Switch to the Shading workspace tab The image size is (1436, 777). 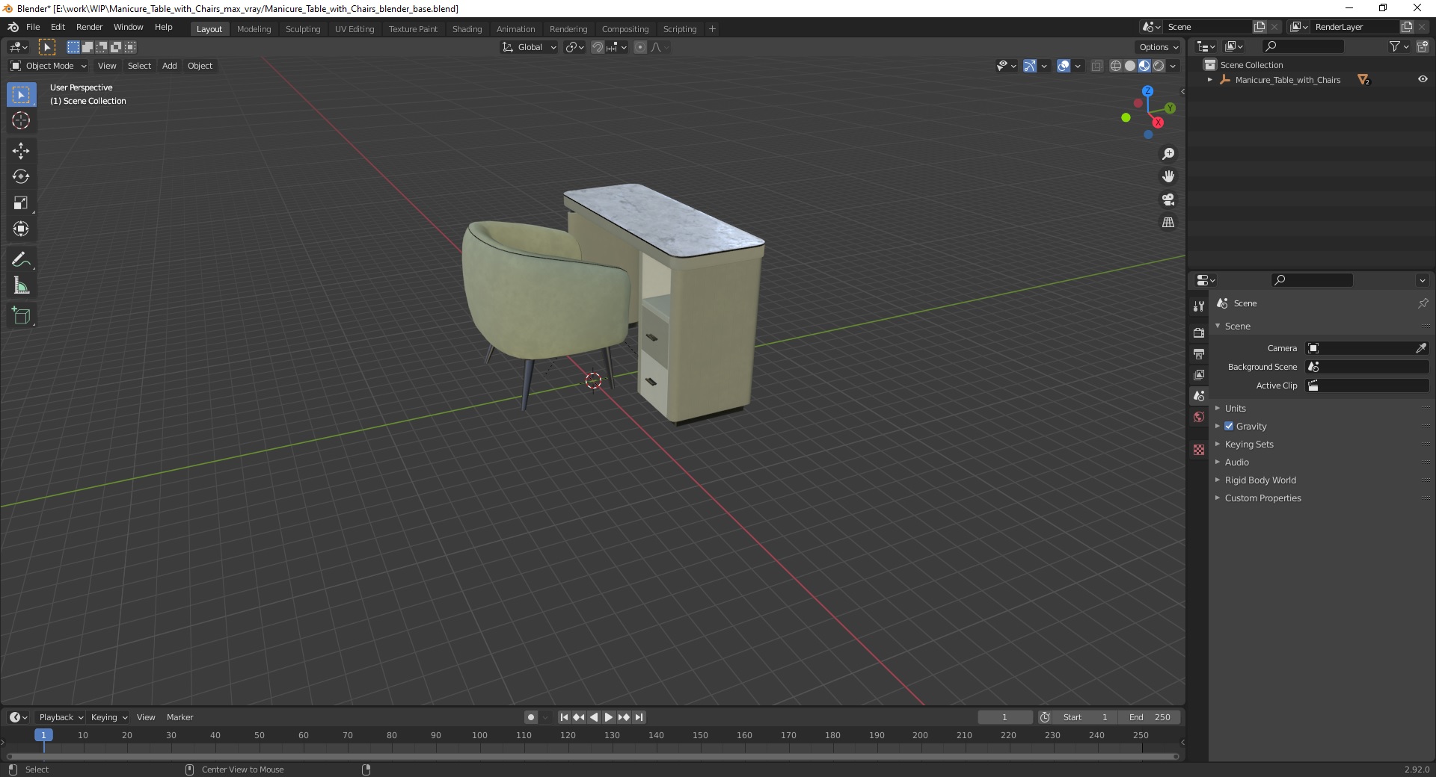(467, 29)
